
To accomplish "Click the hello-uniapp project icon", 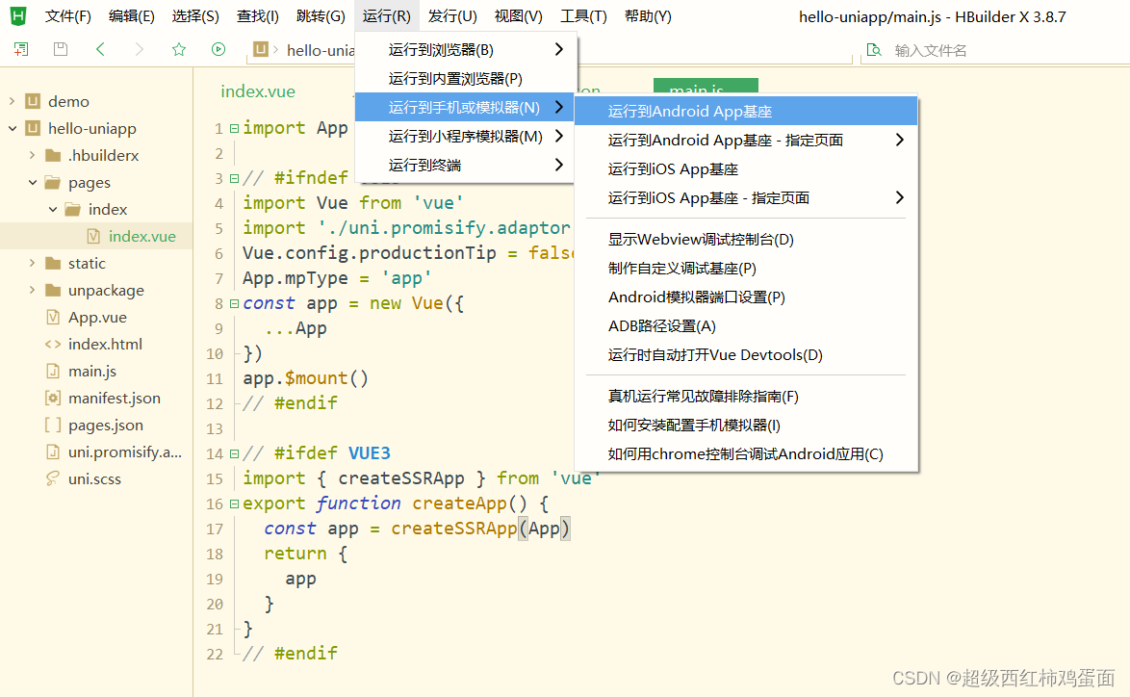I will [33, 128].
